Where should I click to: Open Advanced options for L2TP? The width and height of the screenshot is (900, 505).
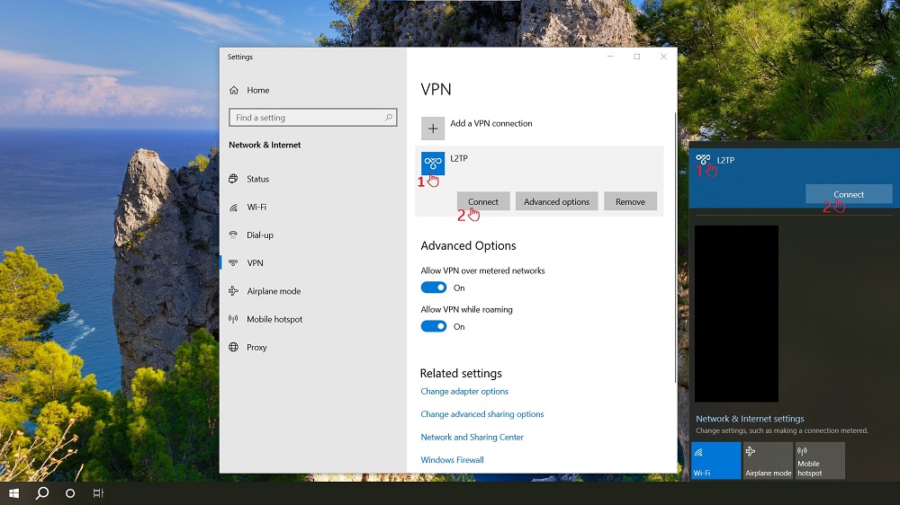coord(556,201)
